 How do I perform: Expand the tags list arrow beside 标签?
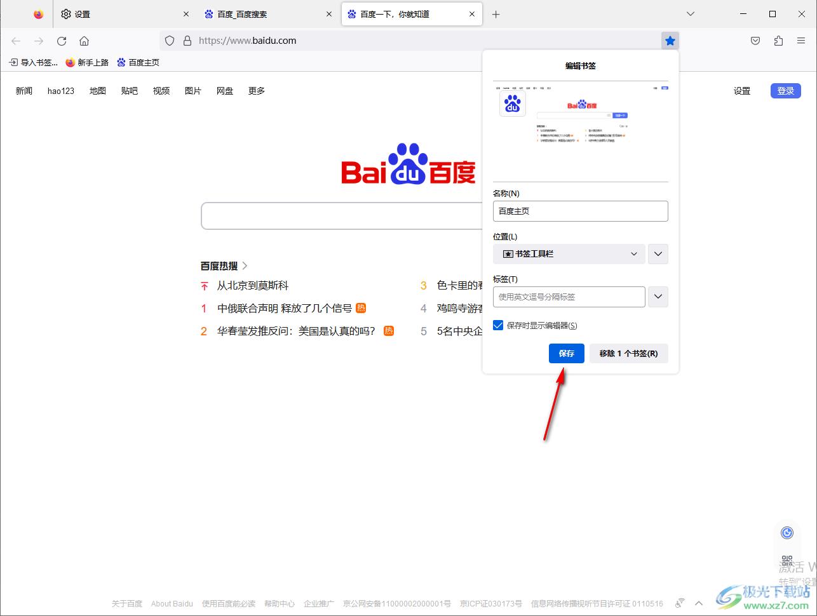coord(658,297)
